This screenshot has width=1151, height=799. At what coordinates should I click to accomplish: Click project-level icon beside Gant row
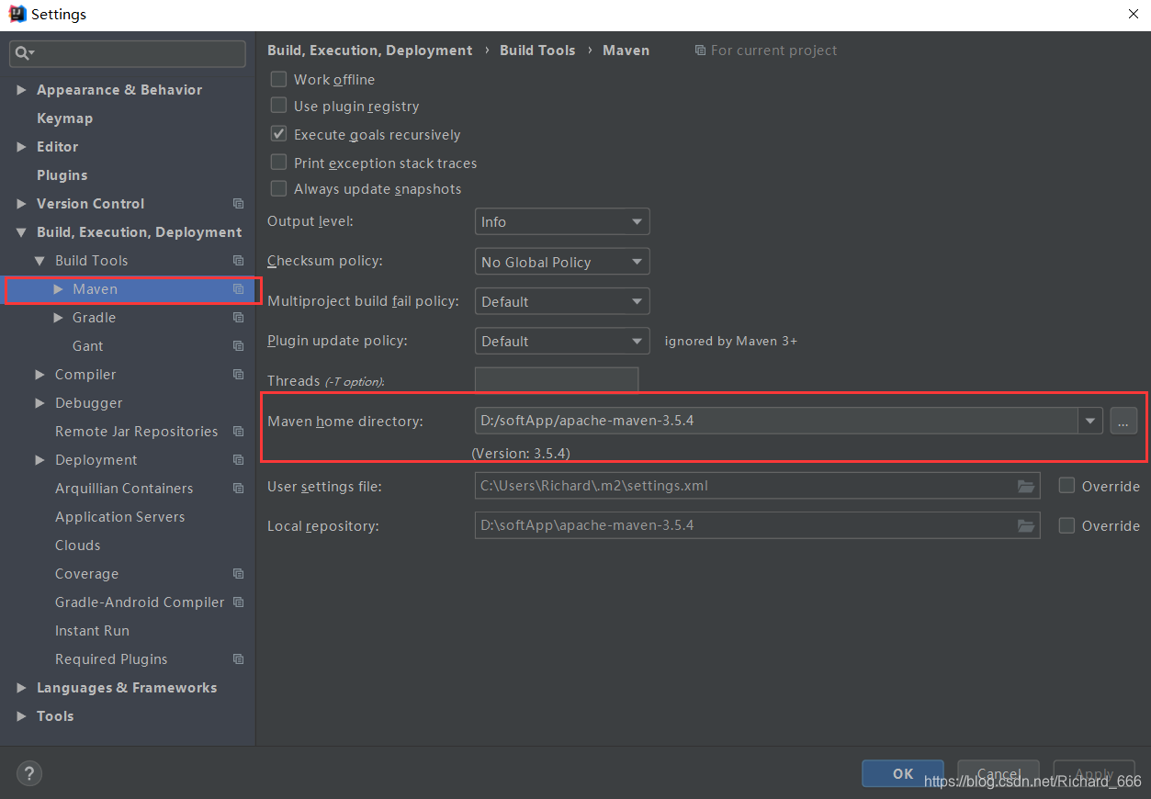point(238,346)
